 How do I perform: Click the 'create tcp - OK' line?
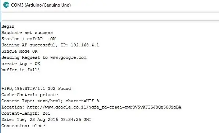21,64
